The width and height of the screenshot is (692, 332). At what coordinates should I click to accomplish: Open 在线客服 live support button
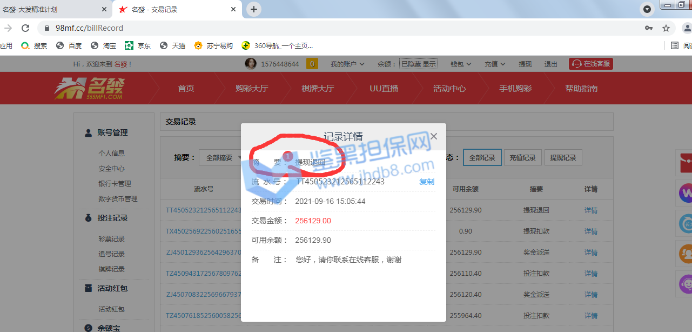click(x=591, y=64)
